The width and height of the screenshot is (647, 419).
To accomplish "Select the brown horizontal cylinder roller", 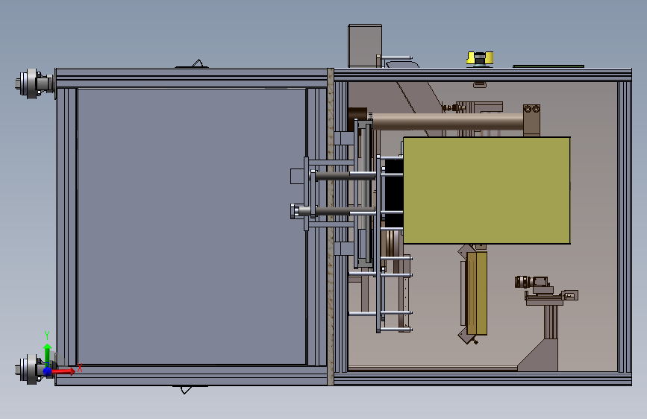I will pyautogui.click(x=447, y=122).
